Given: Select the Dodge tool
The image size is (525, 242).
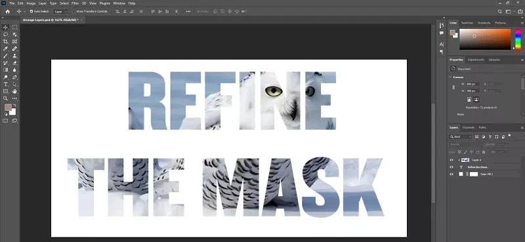Looking at the screenshot, I should (5, 77).
